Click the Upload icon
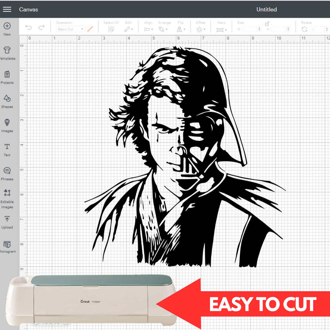330x330 pixels. [x=7, y=219]
